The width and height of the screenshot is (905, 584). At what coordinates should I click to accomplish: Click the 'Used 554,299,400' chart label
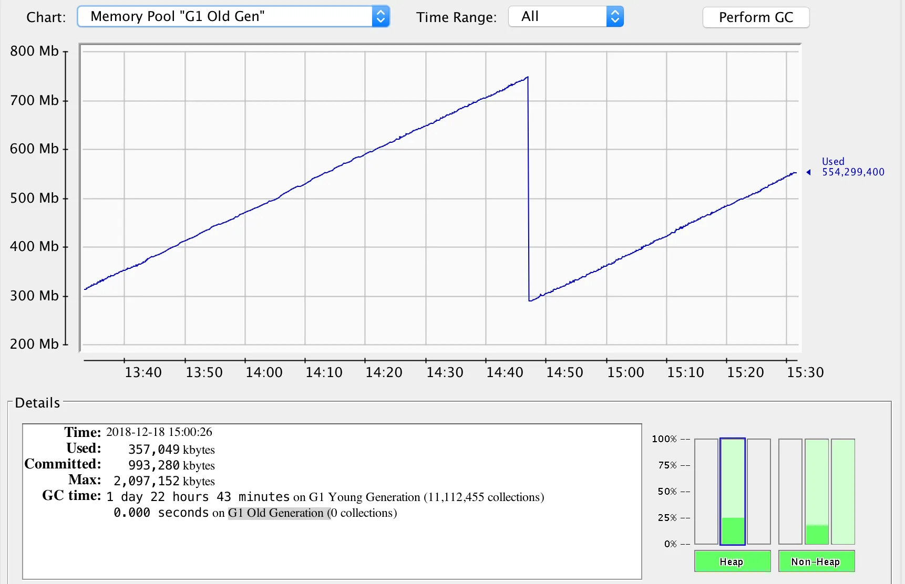point(853,167)
